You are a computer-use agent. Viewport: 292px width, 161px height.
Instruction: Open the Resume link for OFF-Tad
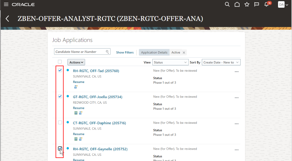79,82
